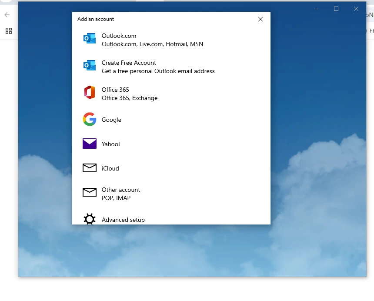Click the Advanced setup gear icon
Image resolution: width=374 pixels, height=301 pixels.
(x=90, y=219)
